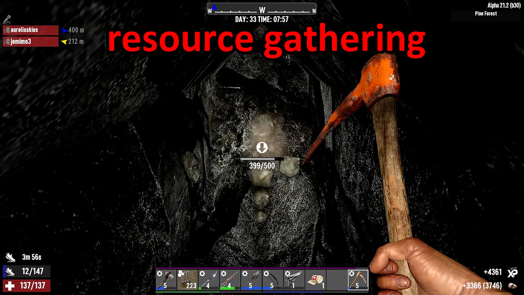The height and width of the screenshot is (295, 524).
Task: Select the highlighted pickaxe hotbar slot
Action: [x=358, y=280]
